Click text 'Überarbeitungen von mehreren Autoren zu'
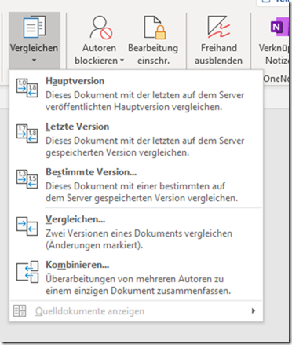 click(135, 279)
